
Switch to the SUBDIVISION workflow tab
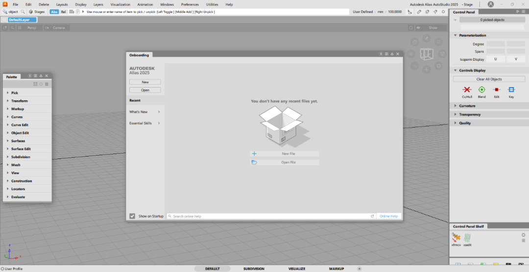click(x=254, y=269)
